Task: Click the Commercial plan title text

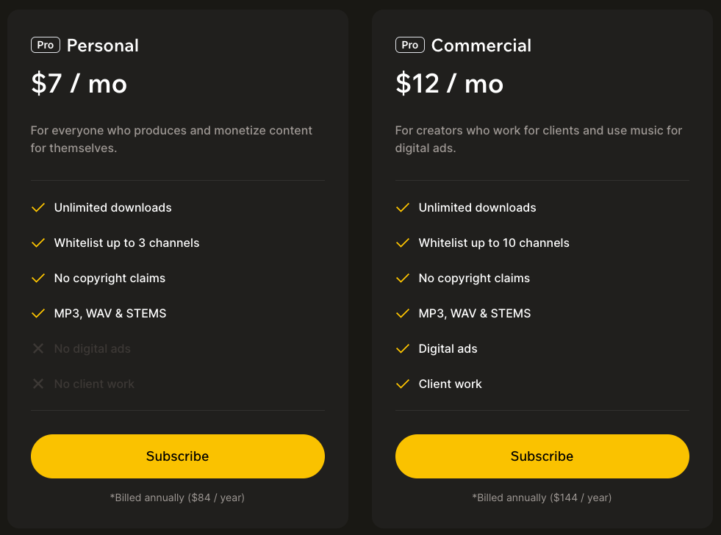Action: pos(481,46)
